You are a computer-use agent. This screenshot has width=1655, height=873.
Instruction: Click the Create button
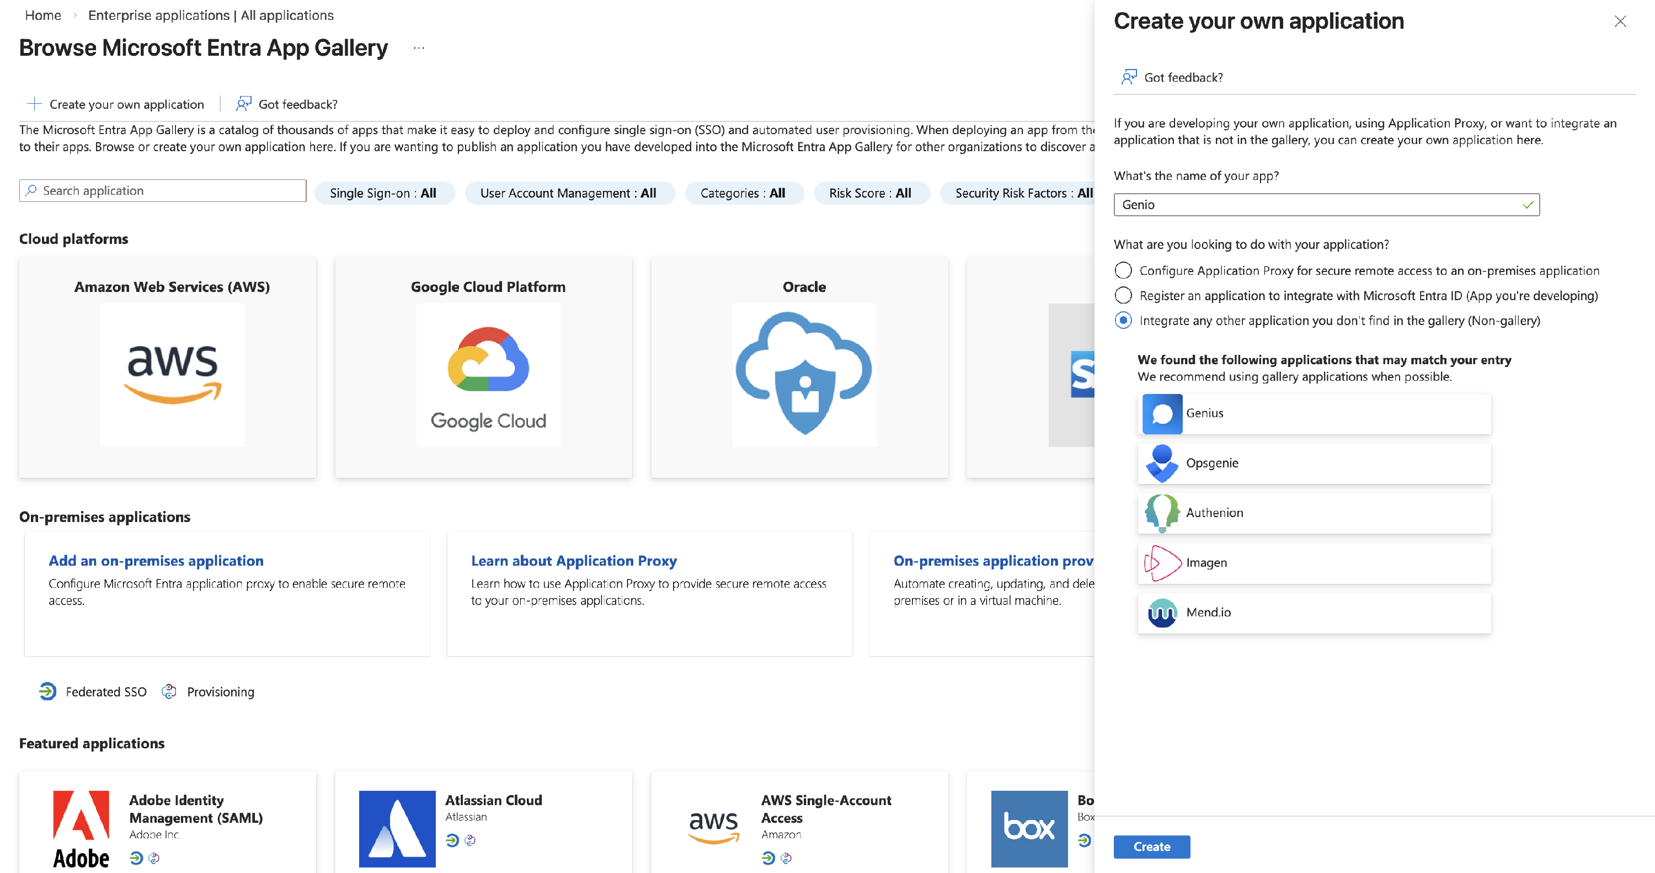1151,847
